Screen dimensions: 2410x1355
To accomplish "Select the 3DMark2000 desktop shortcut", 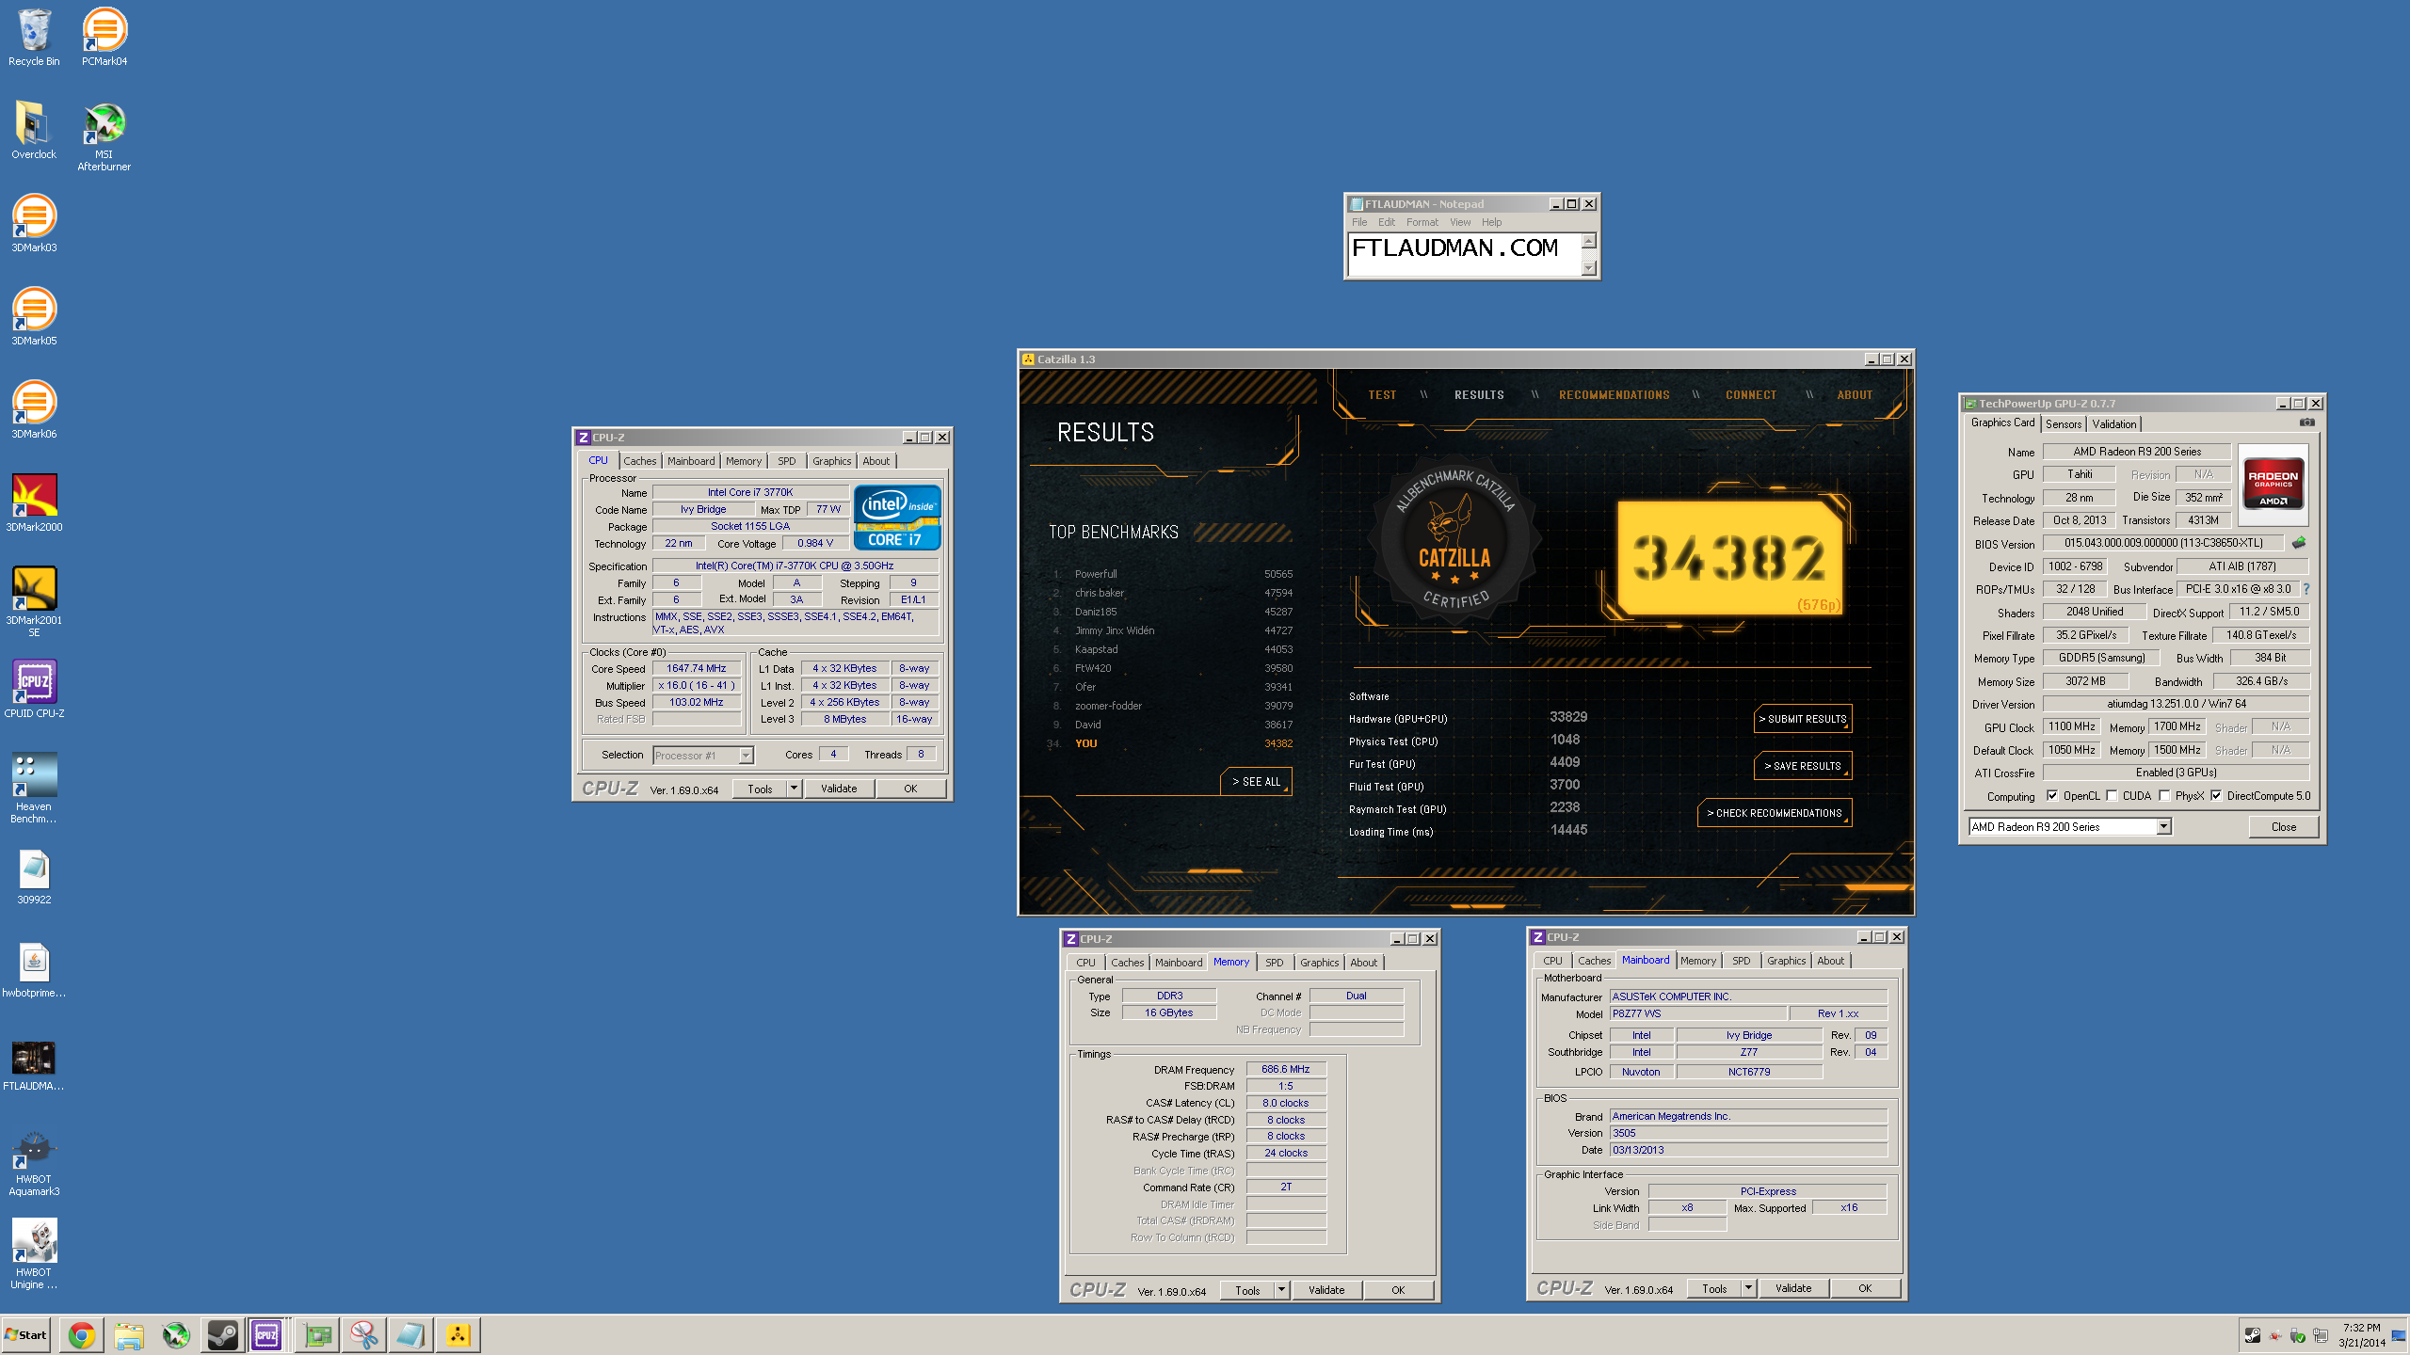I will click(x=34, y=503).
